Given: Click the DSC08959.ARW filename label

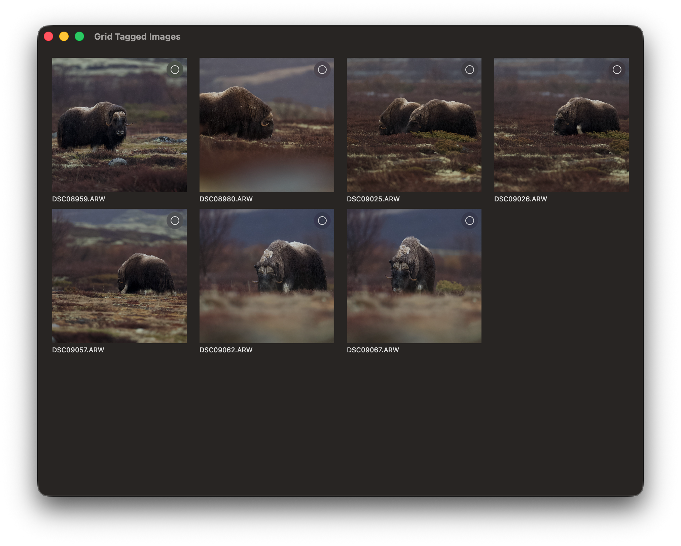Looking at the screenshot, I should 78,199.
